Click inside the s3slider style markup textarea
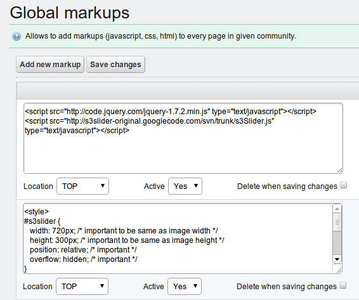This screenshot has height=300, width=359. 178,238
